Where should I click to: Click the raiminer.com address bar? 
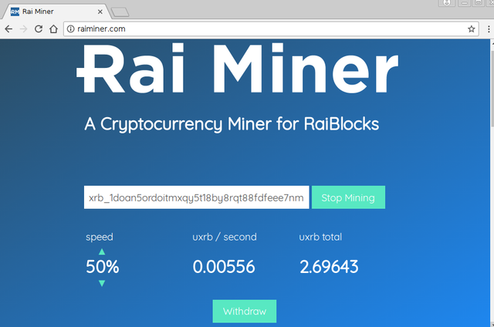271,29
